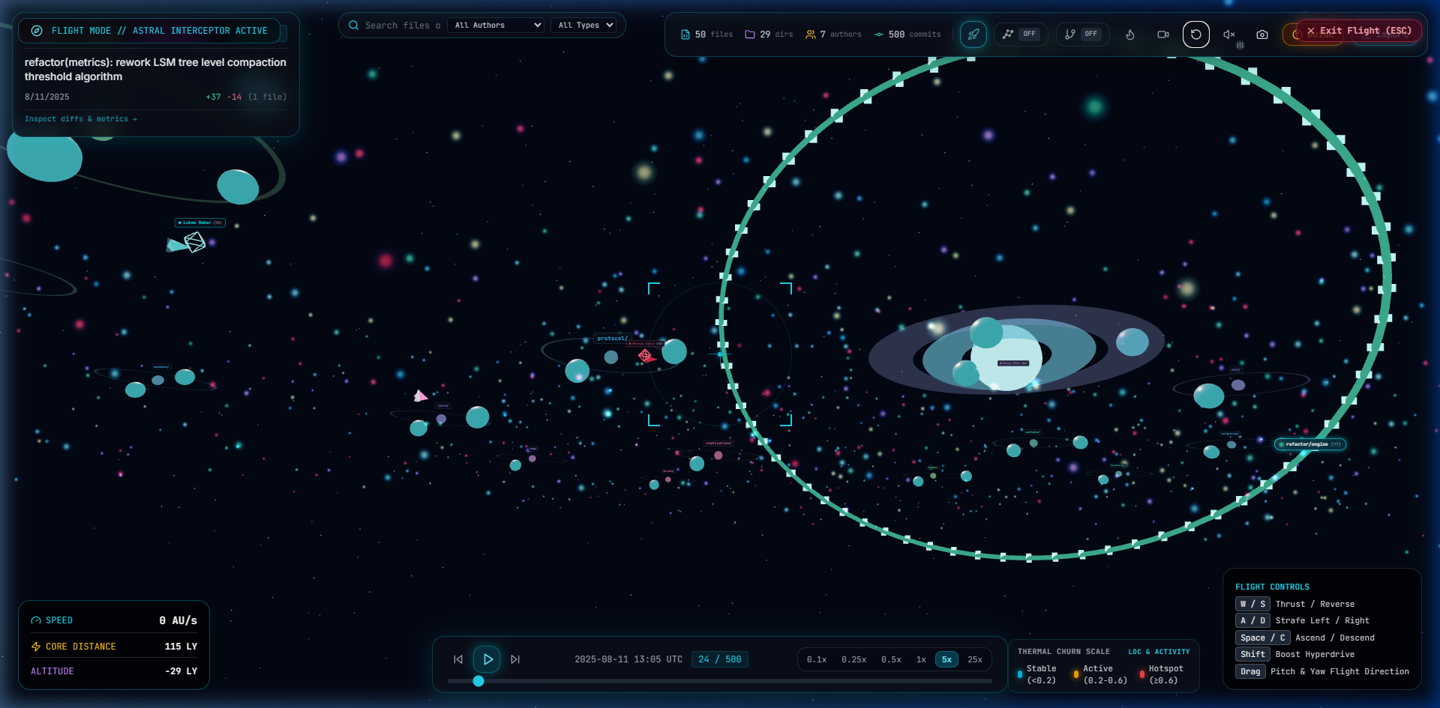
Task: Click the 24 / 500 commit counter
Action: click(x=720, y=659)
